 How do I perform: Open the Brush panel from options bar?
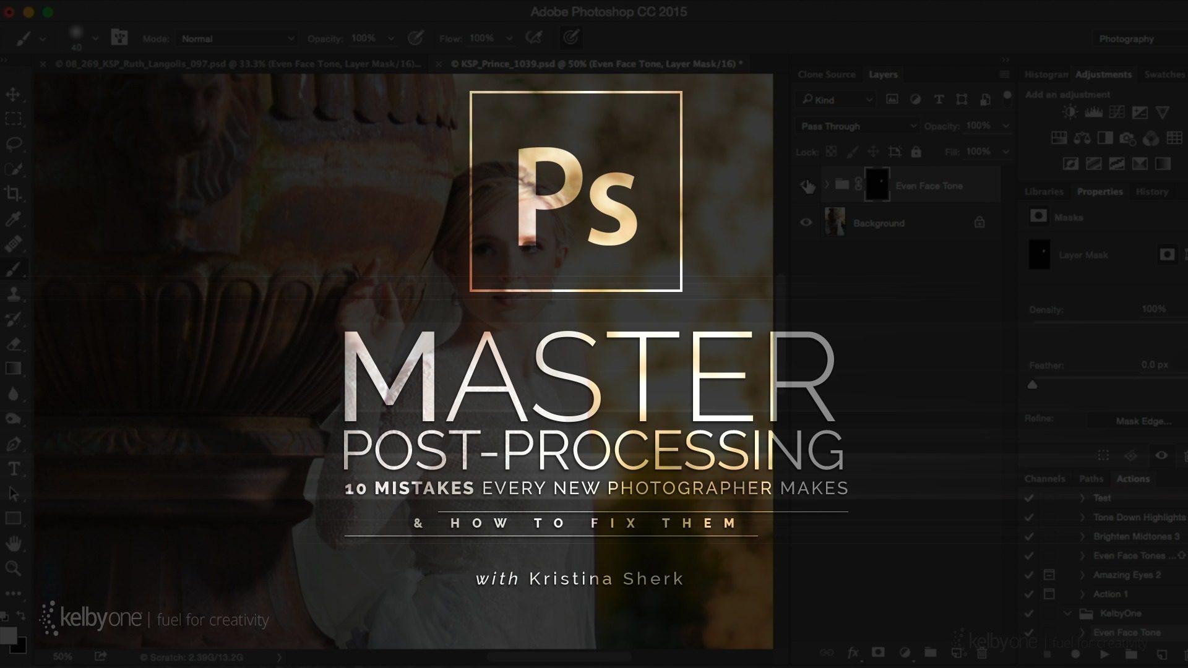click(x=119, y=38)
